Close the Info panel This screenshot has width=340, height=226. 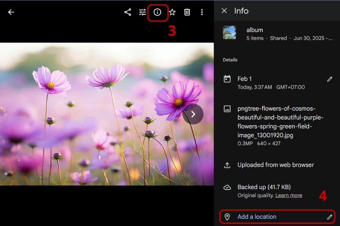[x=224, y=11]
